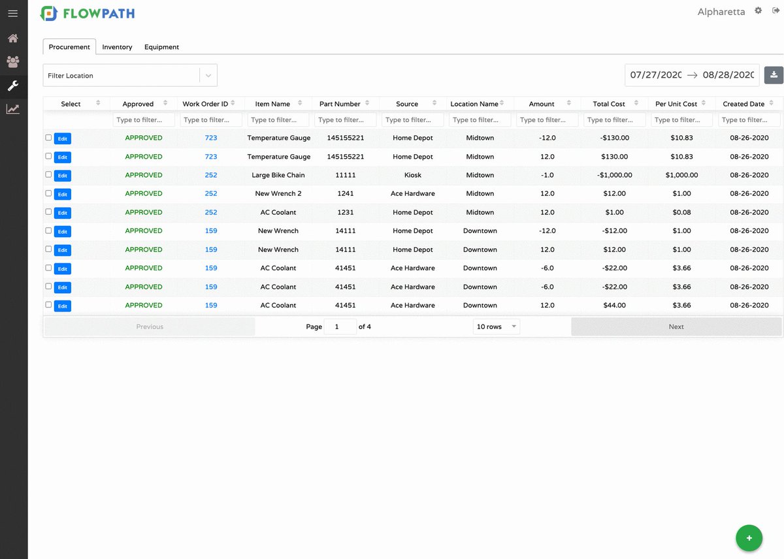Click the part number 1241 cell
The image size is (784, 559).
point(345,193)
